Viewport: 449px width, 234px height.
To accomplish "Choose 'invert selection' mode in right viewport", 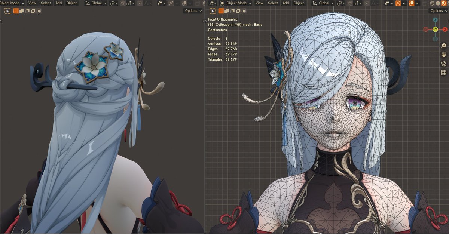I will click(238, 11).
